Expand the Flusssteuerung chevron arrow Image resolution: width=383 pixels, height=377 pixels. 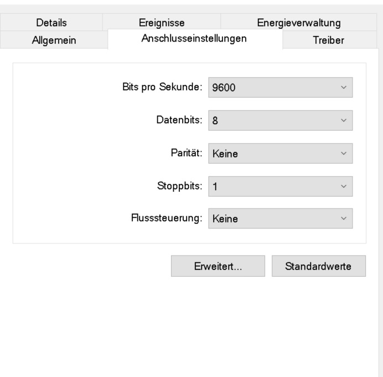[x=344, y=218]
